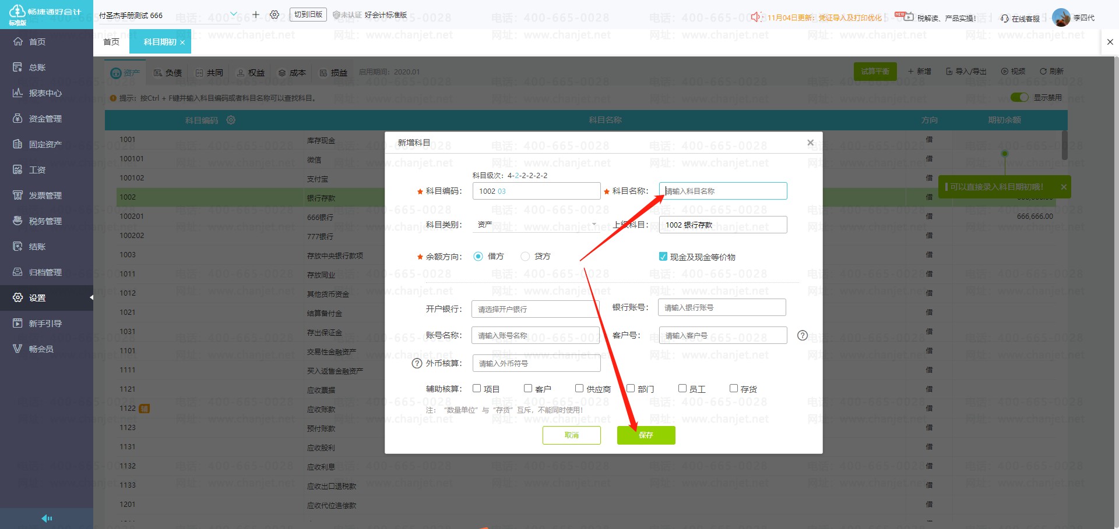
Task: Click the settings gear icon in top bar
Action: coord(275,15)
